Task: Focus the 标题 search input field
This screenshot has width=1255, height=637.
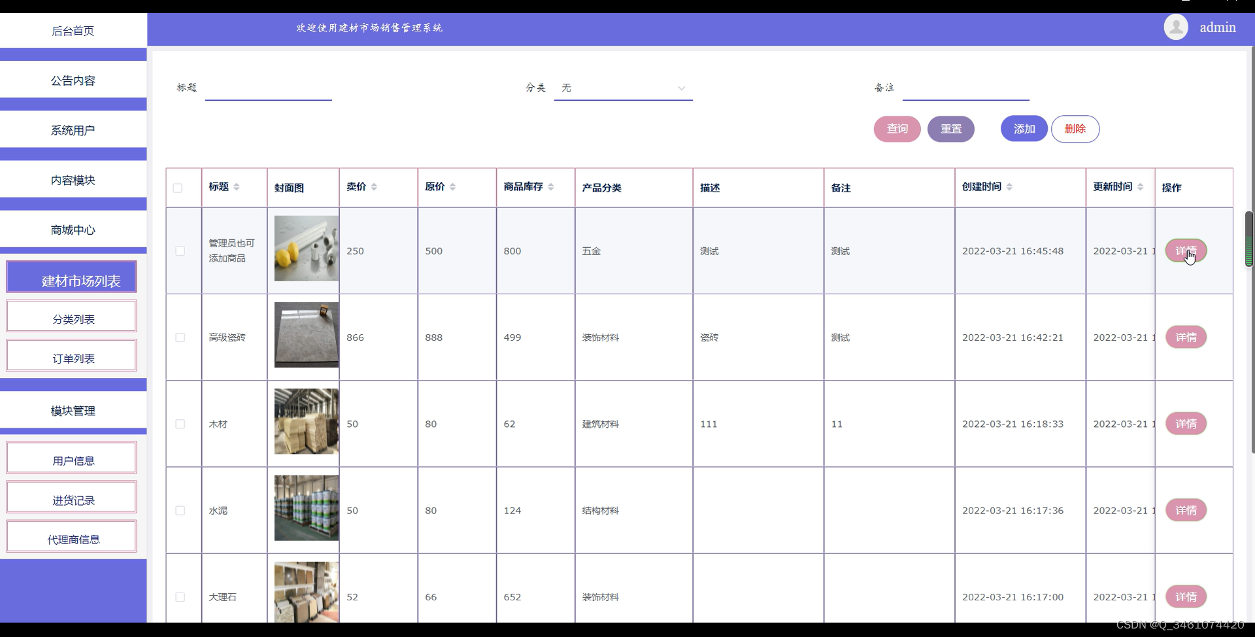Action: pyautogui.click(x=269, y=88)
